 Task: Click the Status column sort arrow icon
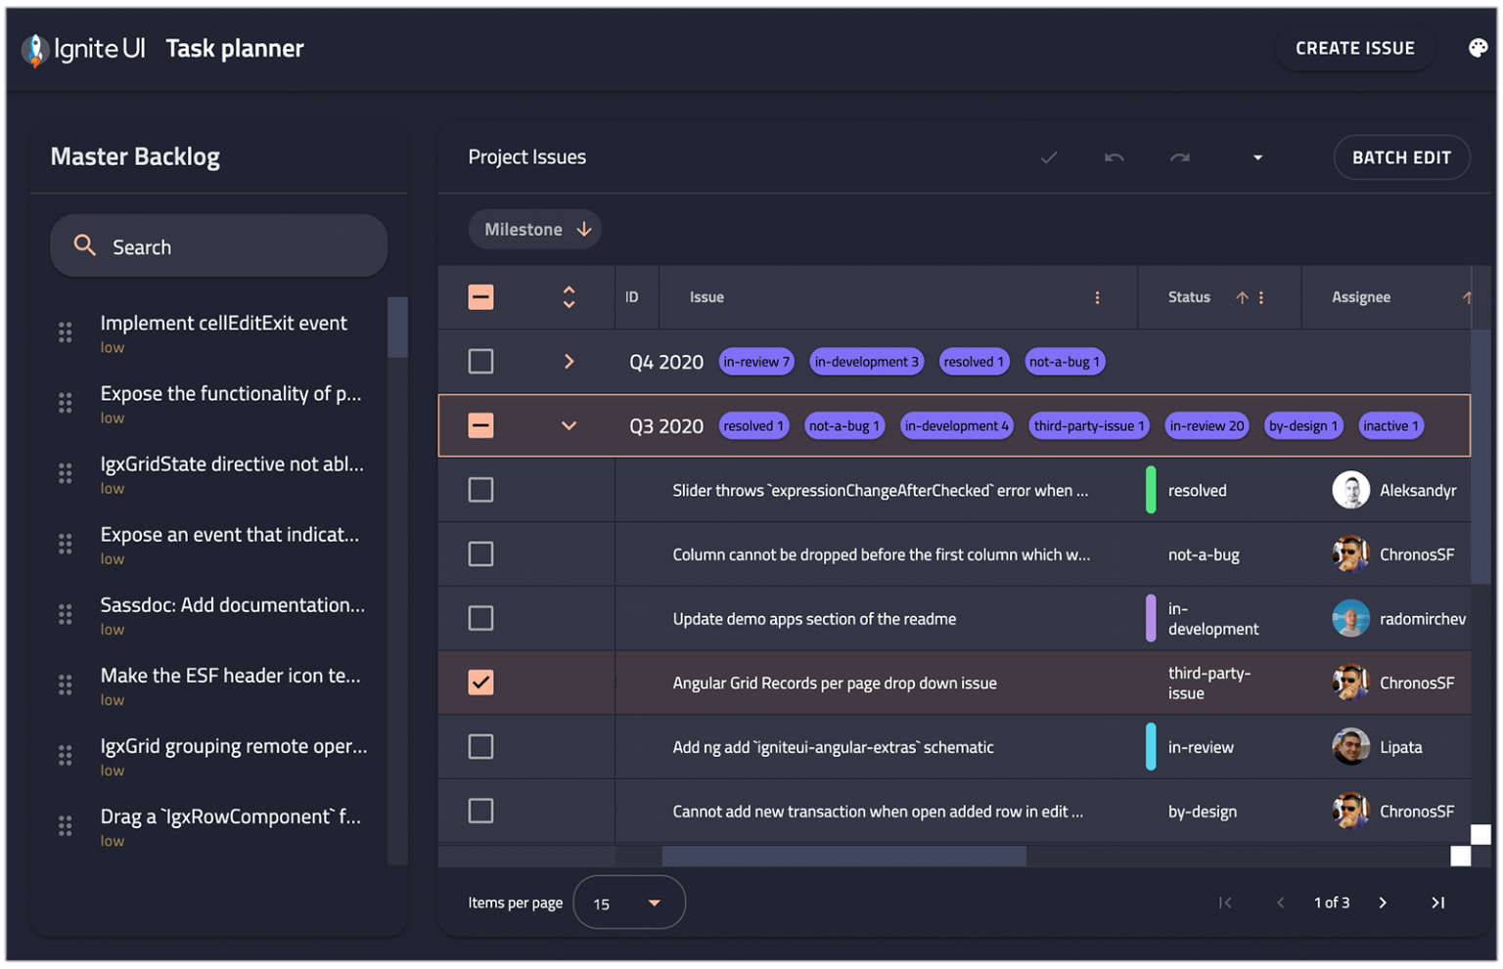[1242, 297]
